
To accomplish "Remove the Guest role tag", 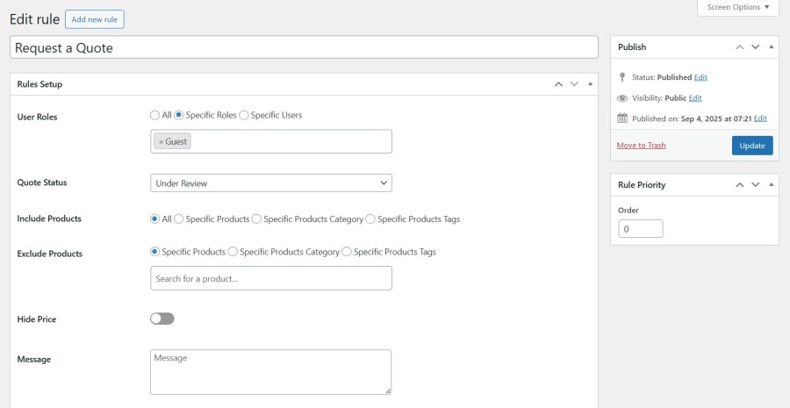I will tap(162, 142).
